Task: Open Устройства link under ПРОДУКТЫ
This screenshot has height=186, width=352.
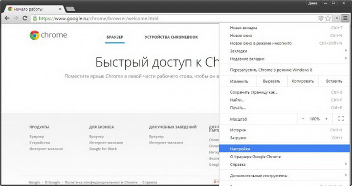Action: coord(40,143)
